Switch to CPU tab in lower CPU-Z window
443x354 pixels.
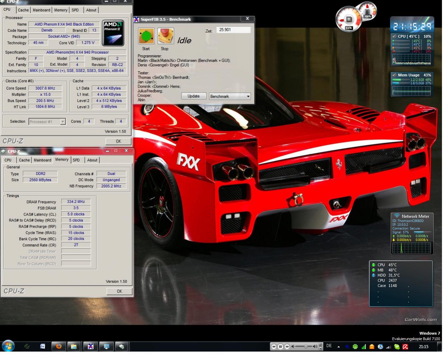pos(8,160)
